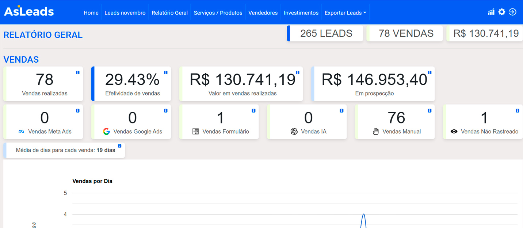Go to the Home menu item
The image size is (523, 228).
(91, 13)
